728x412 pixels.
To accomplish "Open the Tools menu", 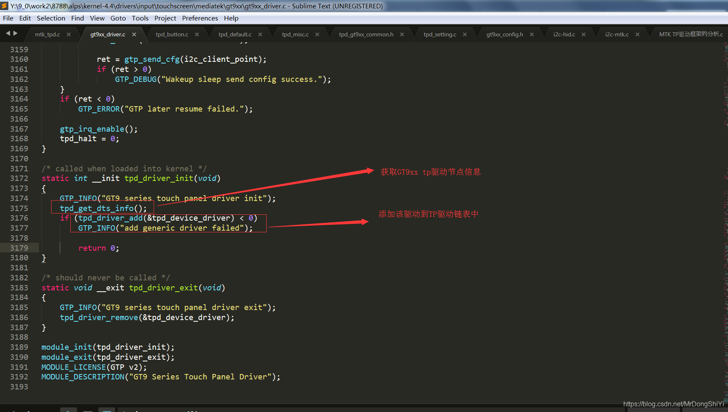I will click(x=140, y=18).
